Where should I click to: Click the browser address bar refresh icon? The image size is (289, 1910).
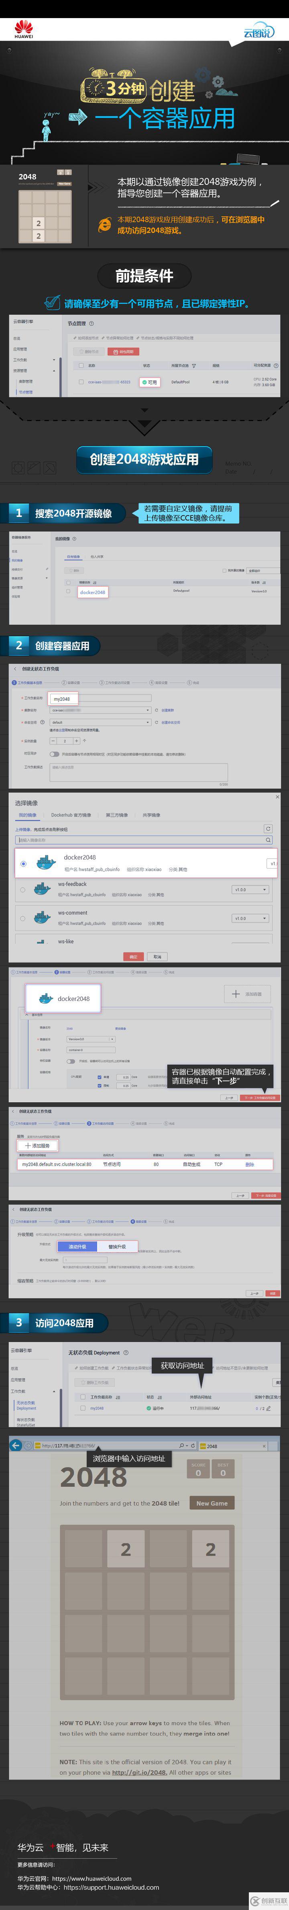click(x=193, y=1445)
